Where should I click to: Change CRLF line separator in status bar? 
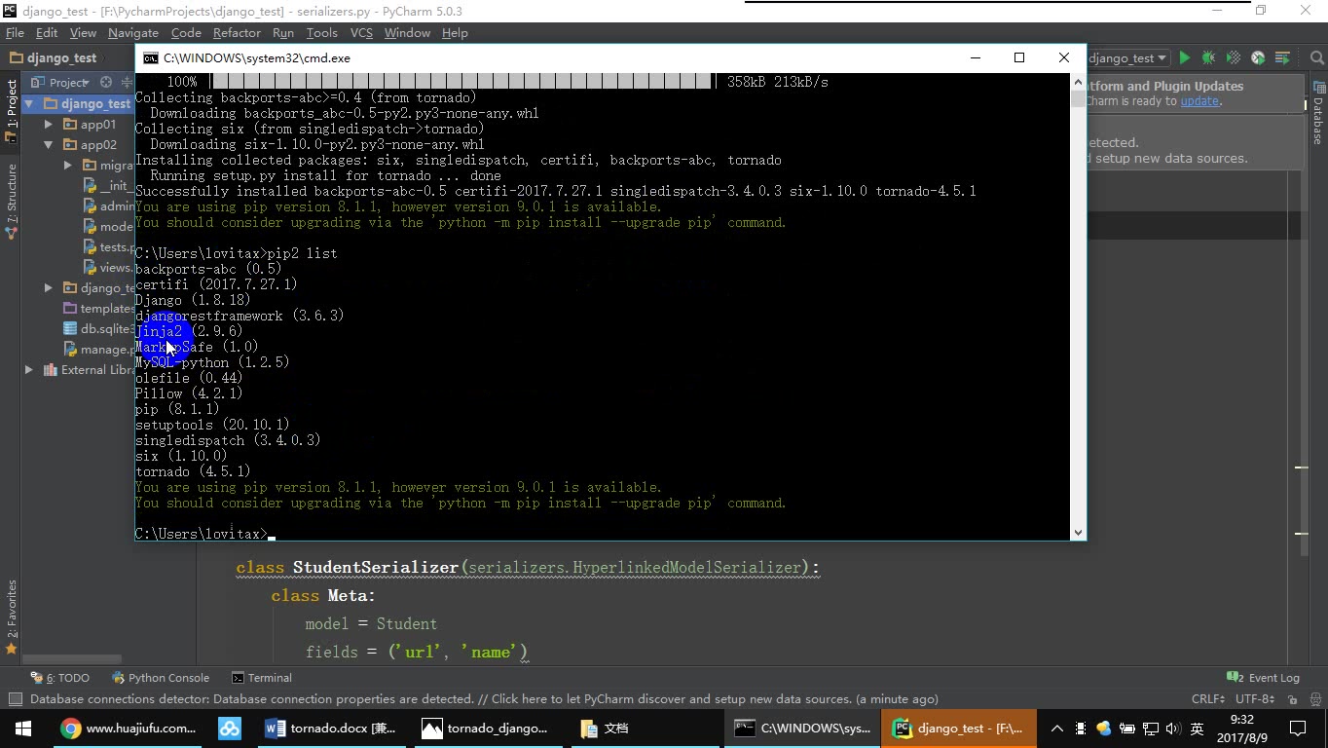1208,699
